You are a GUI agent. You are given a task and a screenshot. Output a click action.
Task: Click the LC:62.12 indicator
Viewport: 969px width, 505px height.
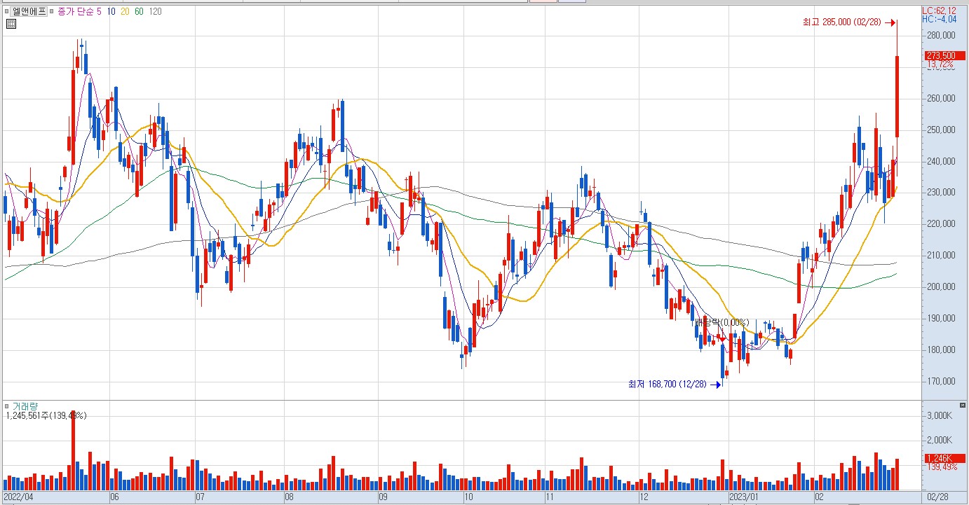[x=938, y=11]
